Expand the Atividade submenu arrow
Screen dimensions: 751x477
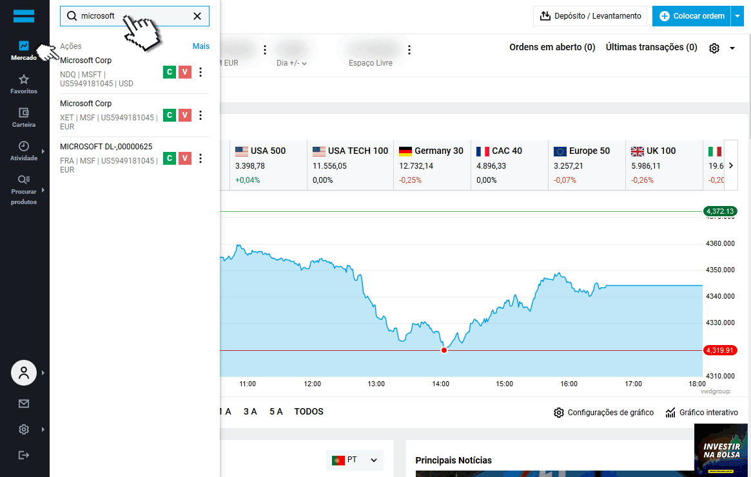pos(43,151)
